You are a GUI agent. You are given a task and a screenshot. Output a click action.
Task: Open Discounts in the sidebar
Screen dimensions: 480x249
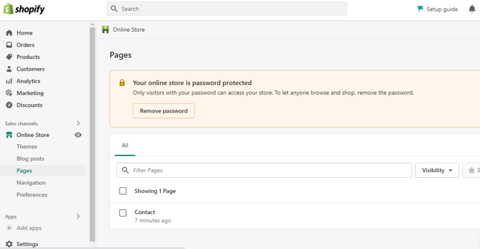tap(29, 105)
